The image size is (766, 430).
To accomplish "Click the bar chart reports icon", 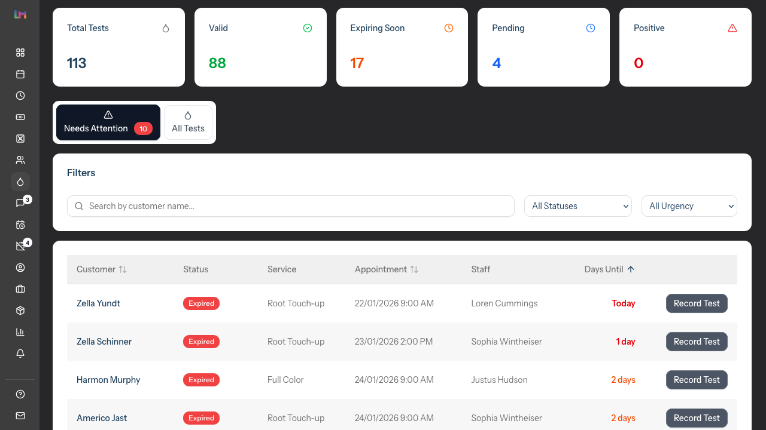I will [20, 332].
